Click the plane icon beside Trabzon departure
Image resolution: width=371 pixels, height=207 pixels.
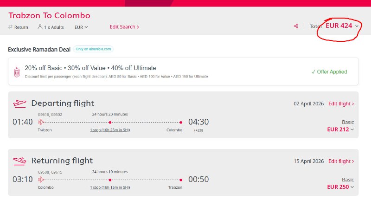(x=41, y=122)
